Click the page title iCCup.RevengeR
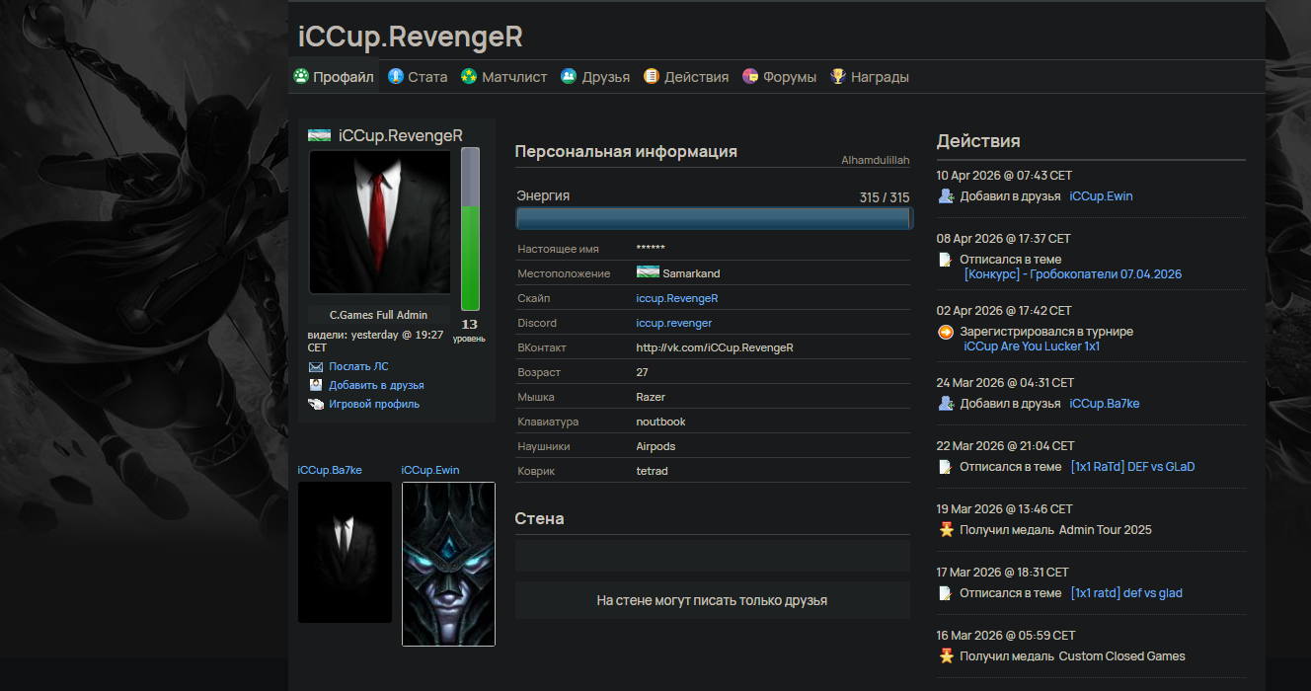 [x=411, y=37]
